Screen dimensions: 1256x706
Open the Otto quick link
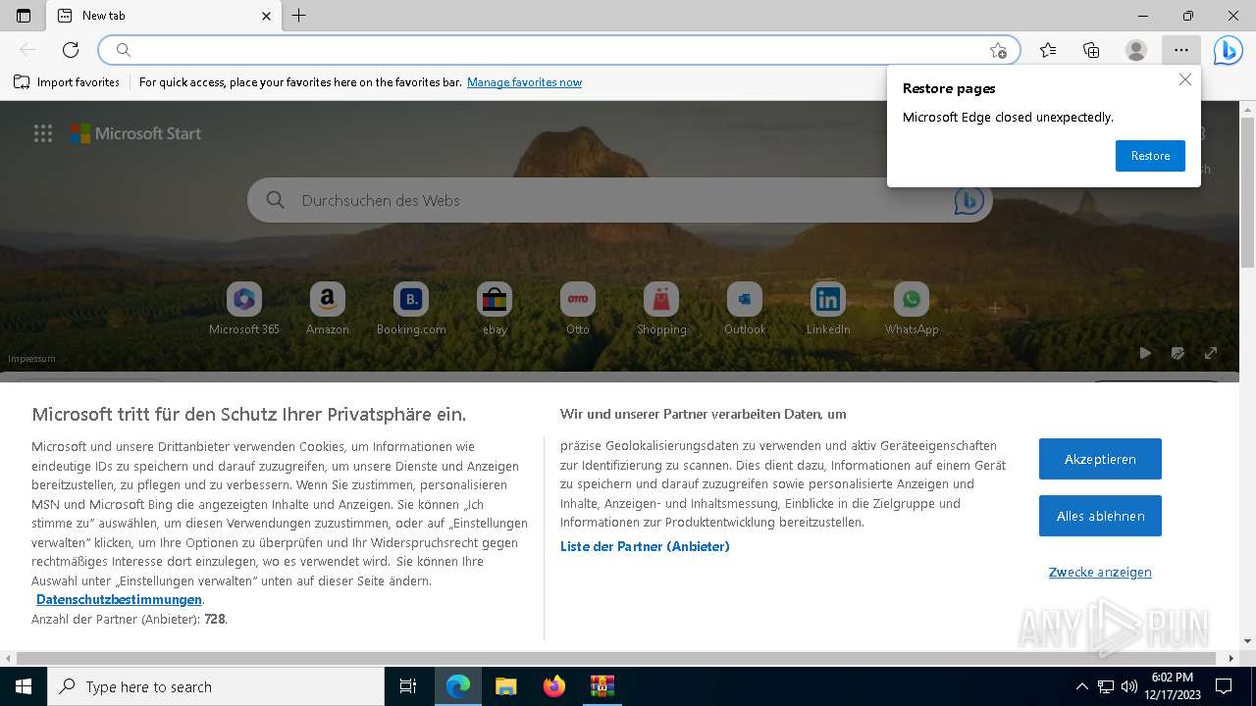[578, 309]
